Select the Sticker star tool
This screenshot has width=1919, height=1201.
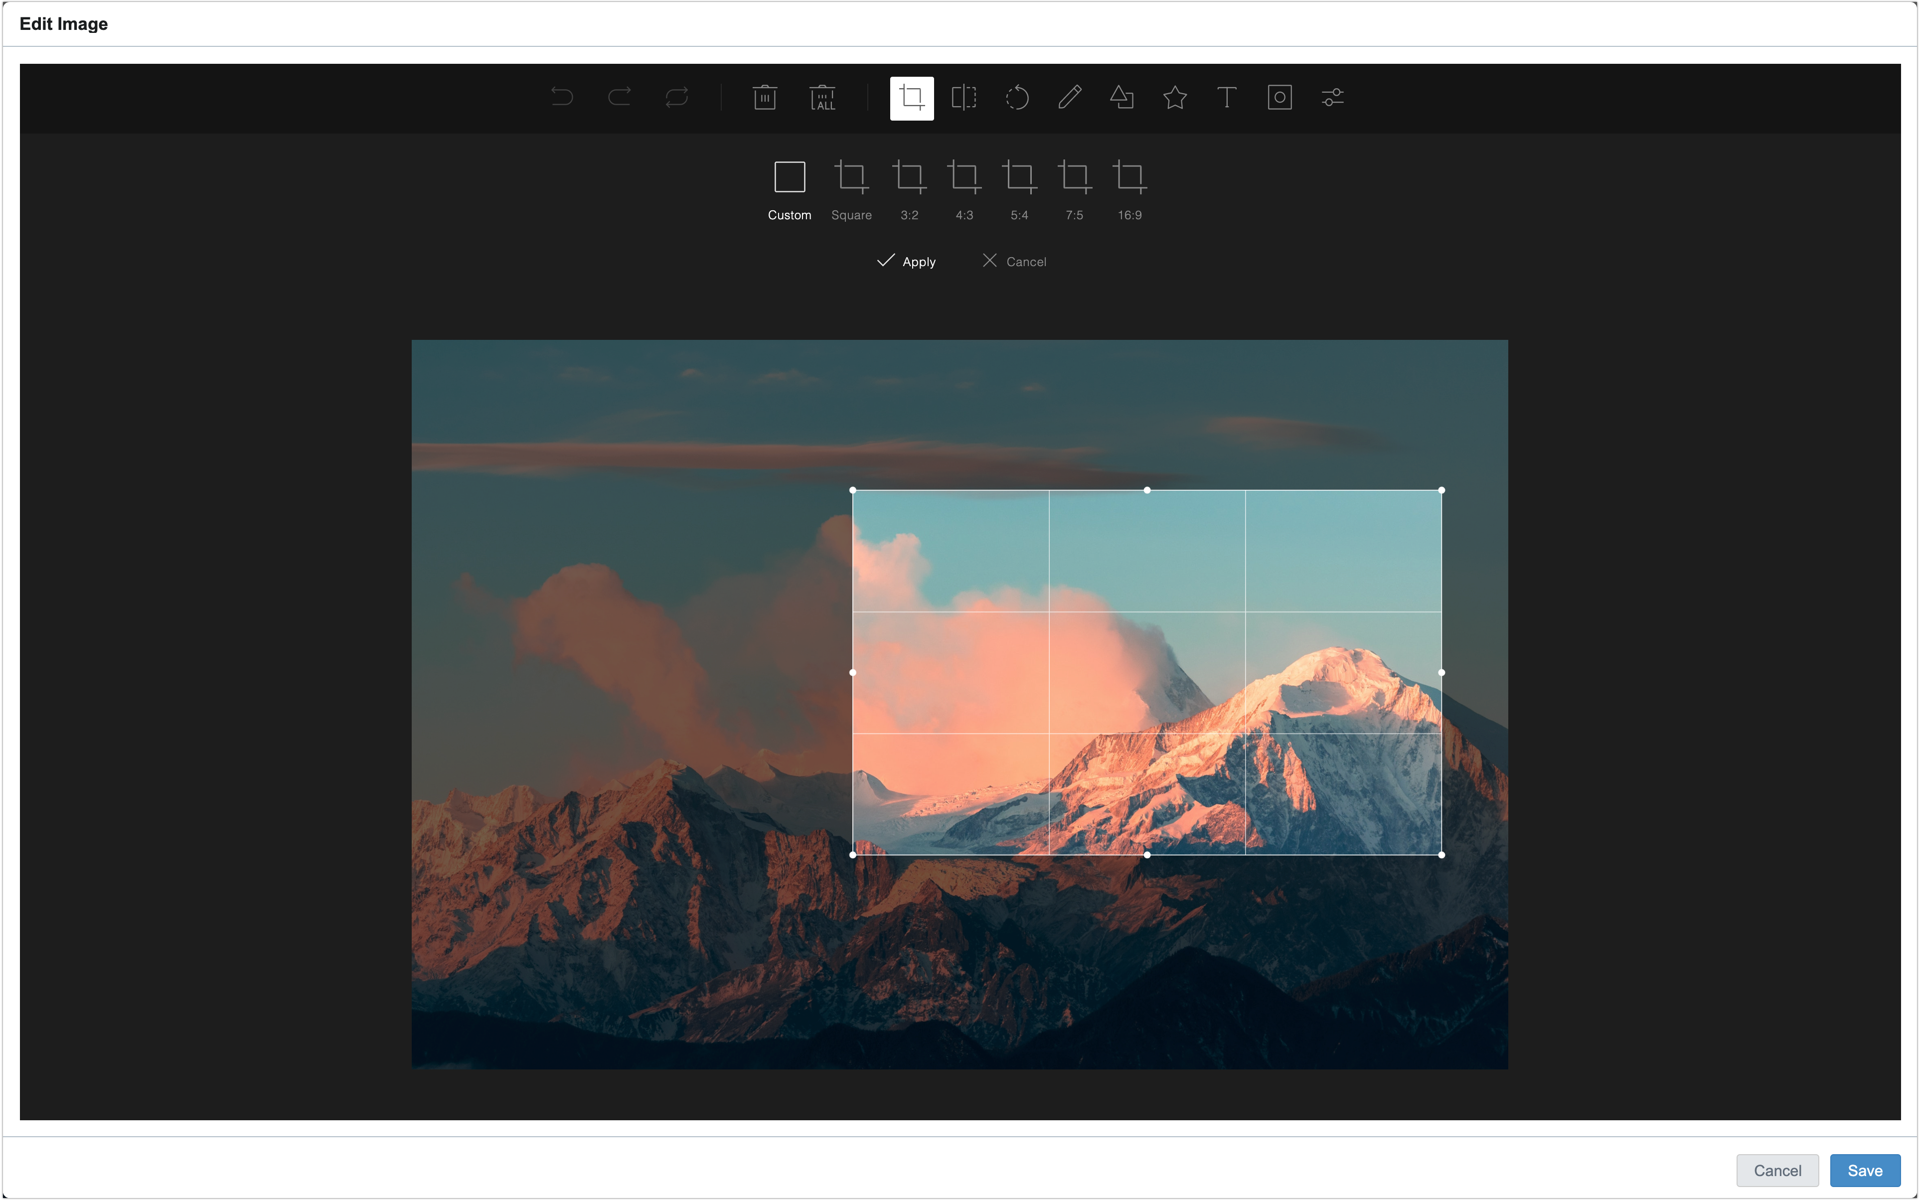[x=1175, y=97]
